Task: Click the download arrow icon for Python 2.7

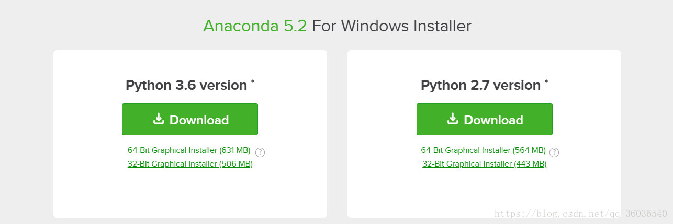Action: pyautogui.click(x=453, y=119)
